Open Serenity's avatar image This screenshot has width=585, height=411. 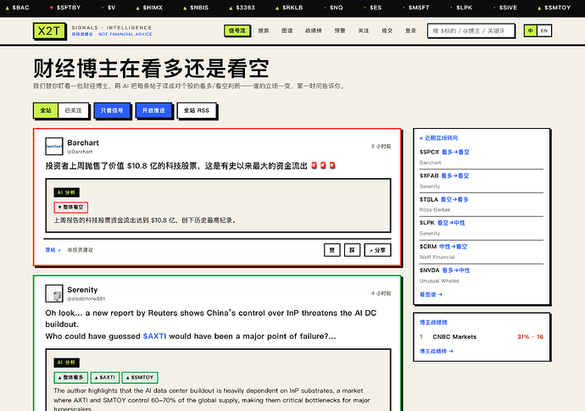(54, 293)
